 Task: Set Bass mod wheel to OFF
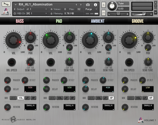13,98
